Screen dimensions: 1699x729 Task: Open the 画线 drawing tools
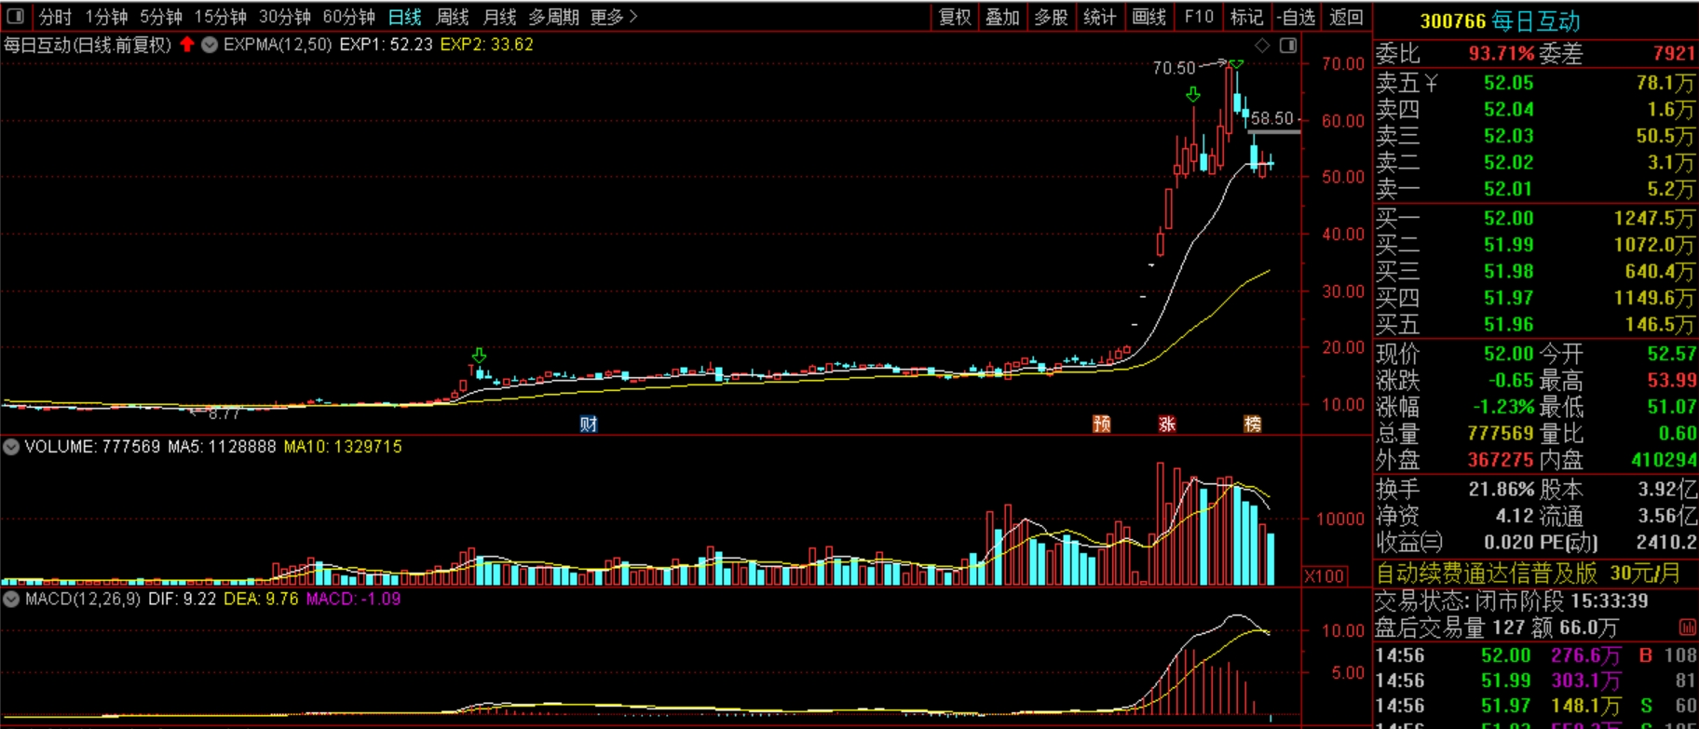tap(1149, 17)
